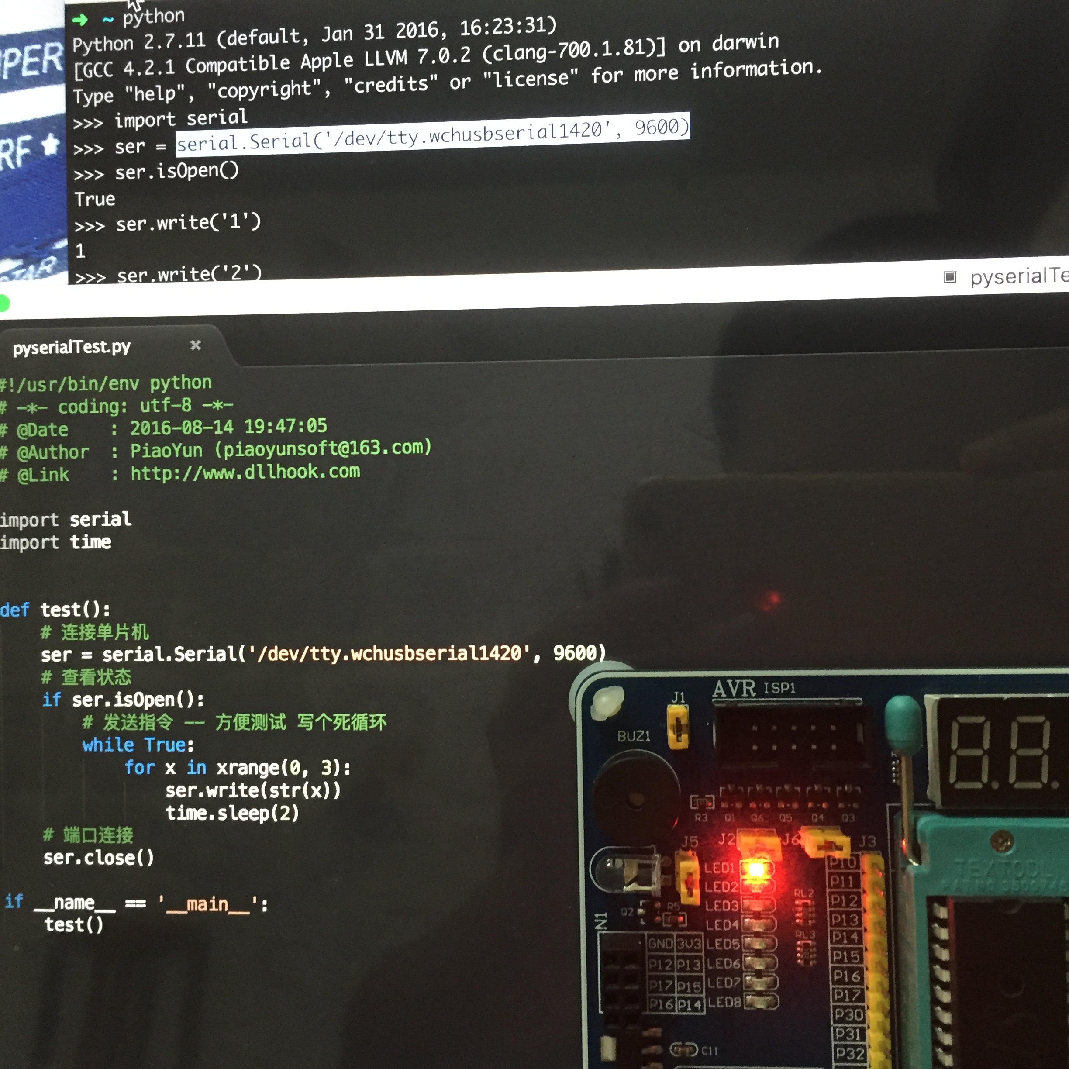This screenshot has width=1069, height=1069.
Task: Click "if ser.isOpen():" in the editor
Action: (124, 700)
